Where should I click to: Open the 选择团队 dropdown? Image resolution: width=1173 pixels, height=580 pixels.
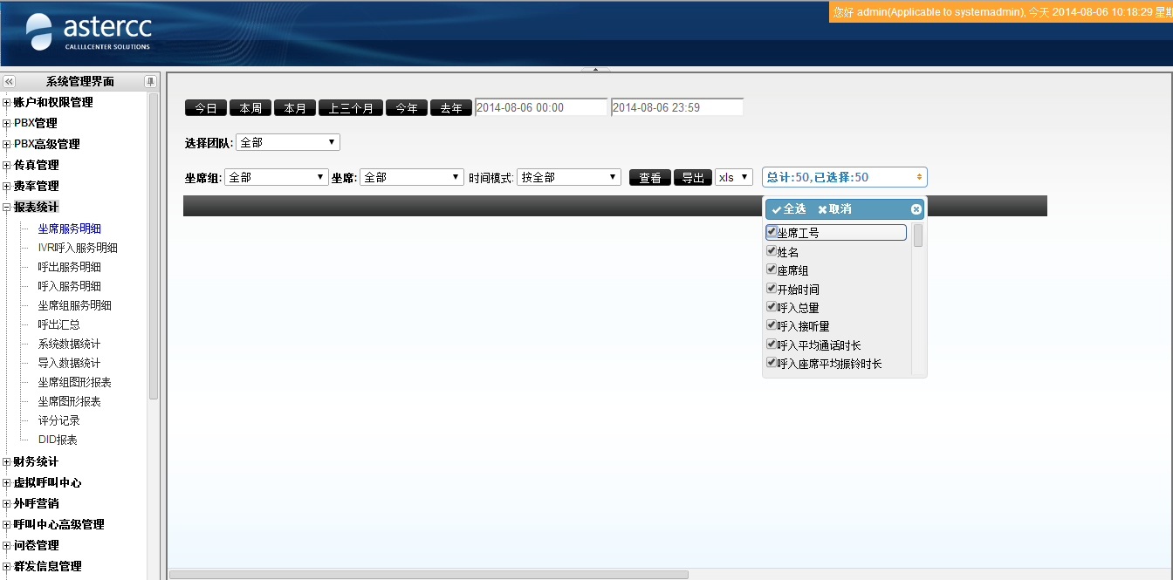[287, 142]
